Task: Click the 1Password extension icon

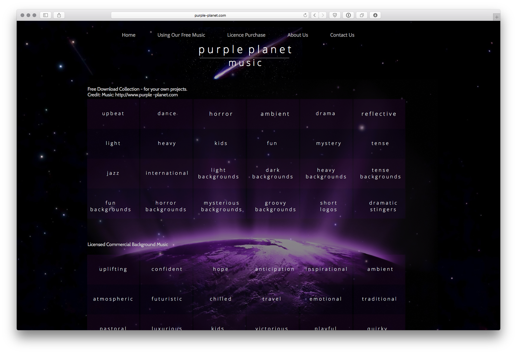Action: [348, 15]
